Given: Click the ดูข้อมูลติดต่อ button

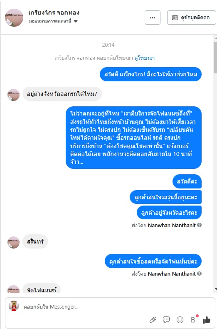Looking at the screenshot, I should pyautogui.click(x=192, y=18).
